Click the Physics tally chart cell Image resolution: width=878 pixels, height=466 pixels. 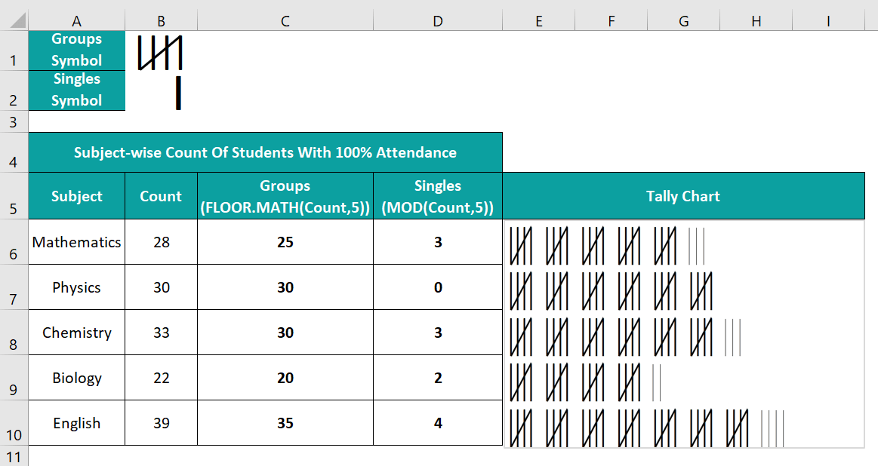(x=682, y=288)
